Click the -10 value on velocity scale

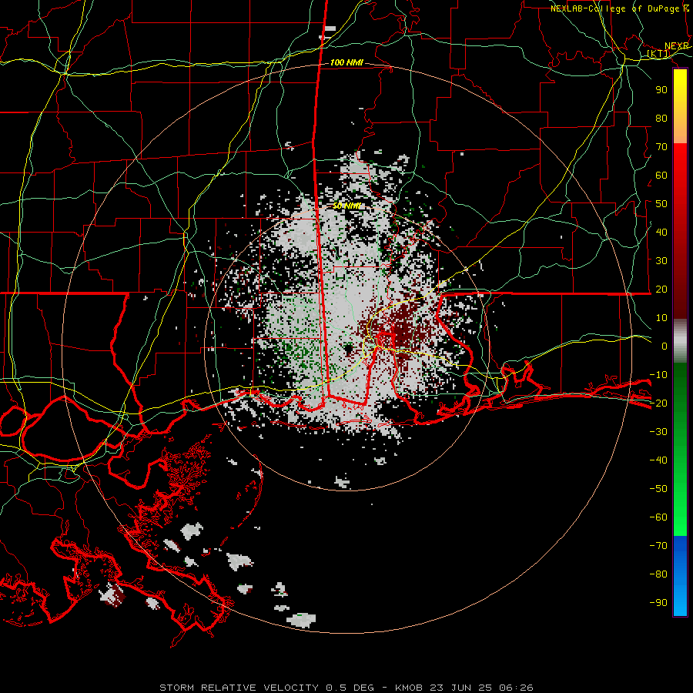click(658, 375)
